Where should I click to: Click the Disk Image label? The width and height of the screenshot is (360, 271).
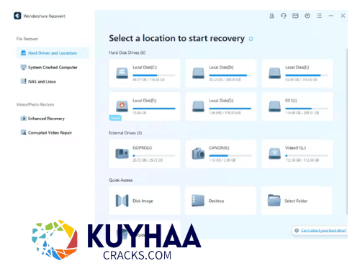click(143, 201)
